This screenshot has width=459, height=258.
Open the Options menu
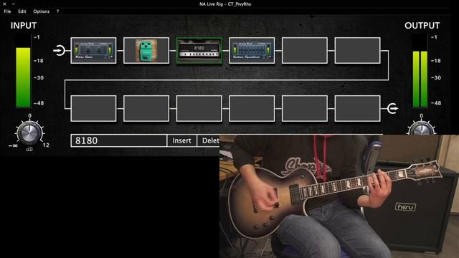coord(42,11)
